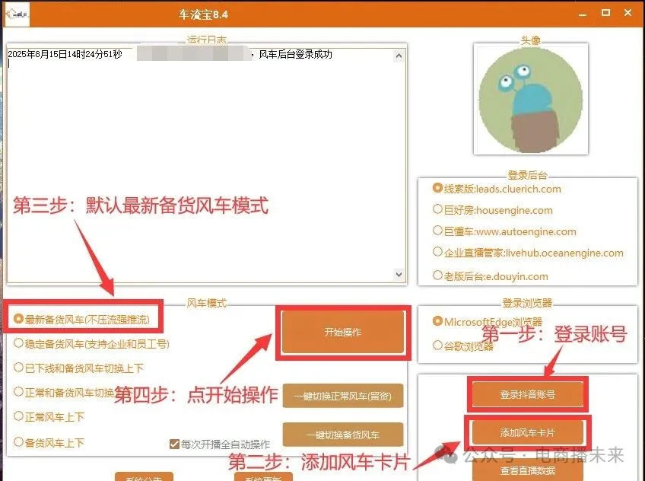Select 正常风车上下 radio option

click(x=19, y=417)
